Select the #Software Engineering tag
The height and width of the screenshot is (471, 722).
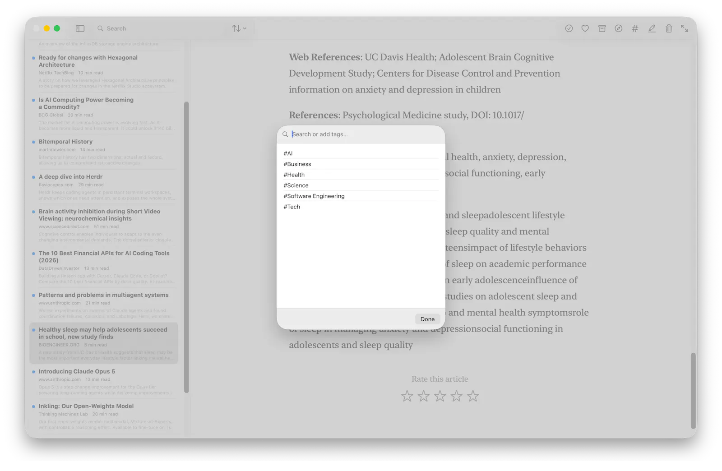point(361,196)
